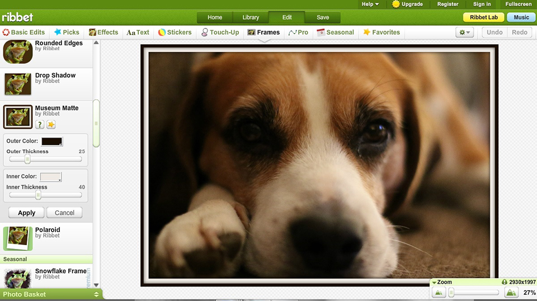Click the zoom slider handle
Image resolution: width=537 pixels, height=301 pixels.
tap(452, 293)
